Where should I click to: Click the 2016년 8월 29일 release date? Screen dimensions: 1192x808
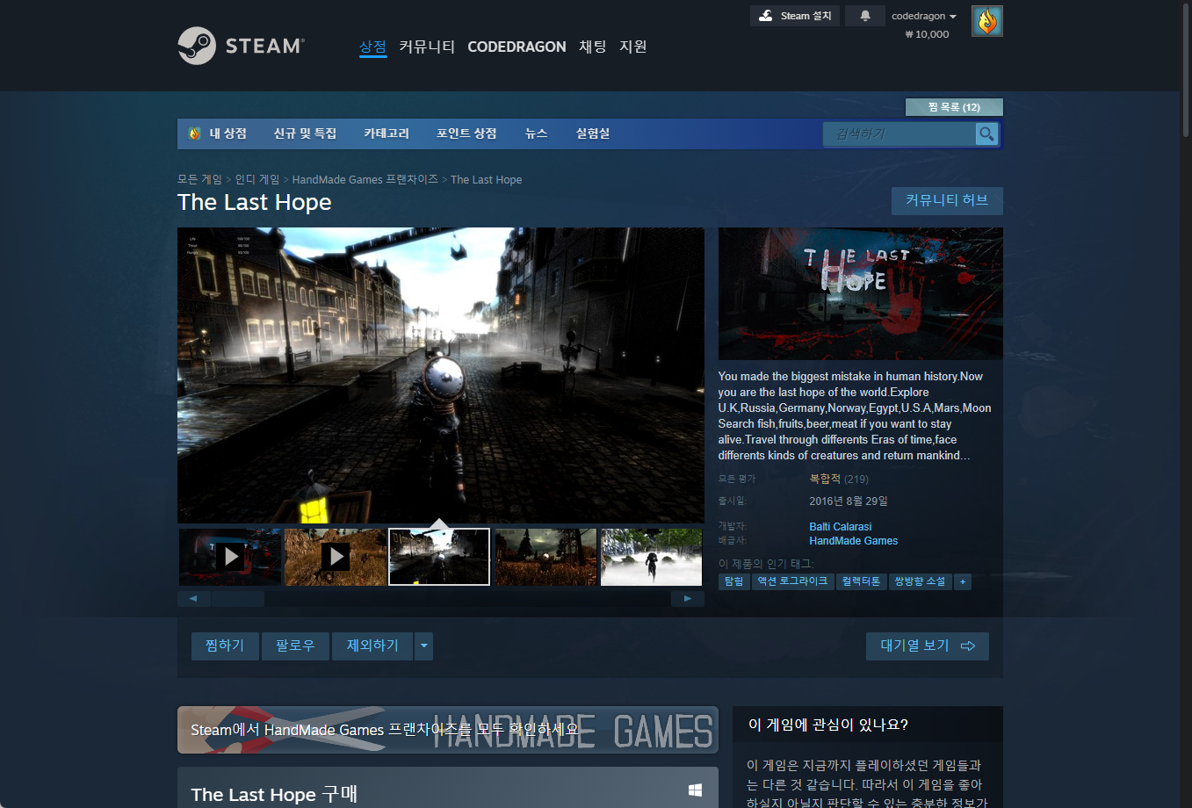point(849,501)
